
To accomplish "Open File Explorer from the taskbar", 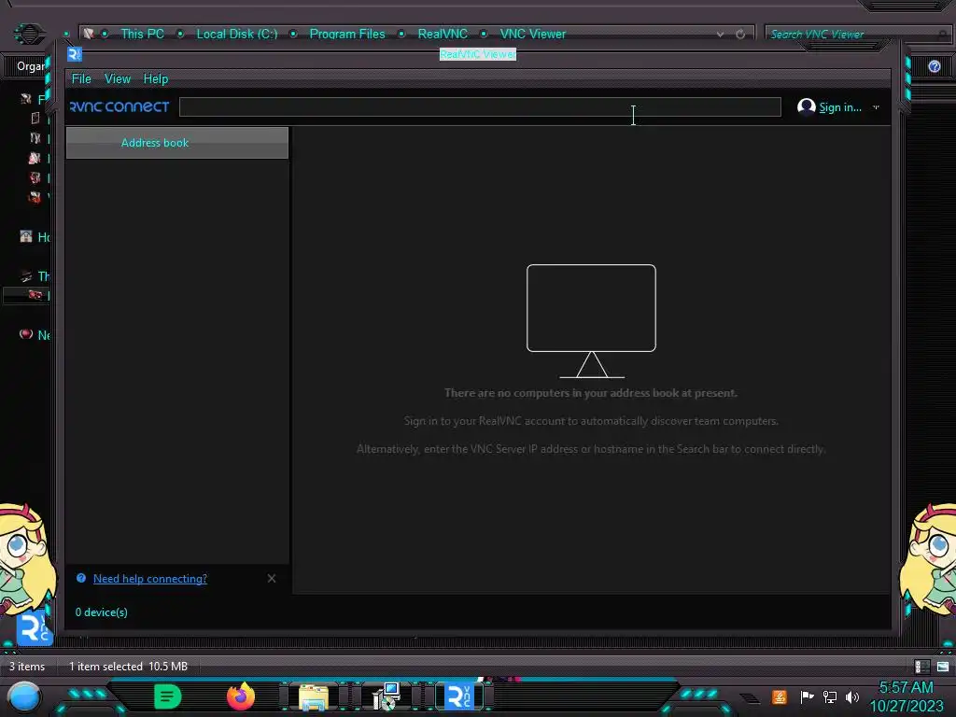I will point(314,696).
